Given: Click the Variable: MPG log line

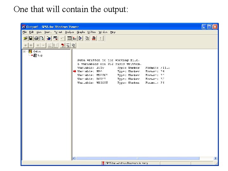Looking at the screenshot, I should point(121,71).
